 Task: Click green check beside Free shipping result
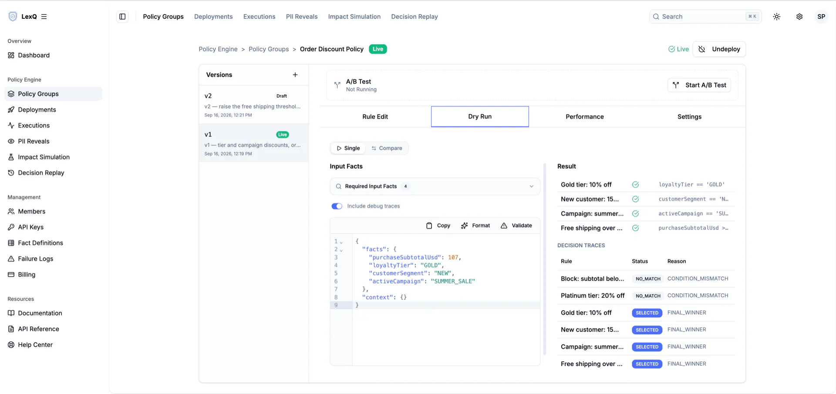click(x=636, y=228)
